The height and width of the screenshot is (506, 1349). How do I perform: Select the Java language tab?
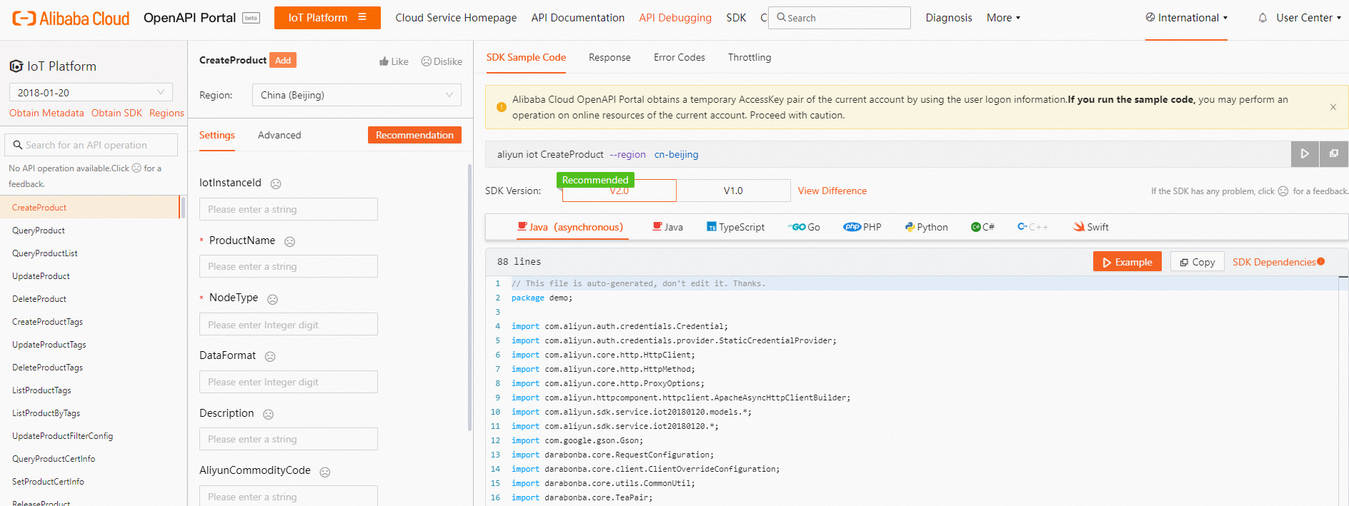(667, 227)
